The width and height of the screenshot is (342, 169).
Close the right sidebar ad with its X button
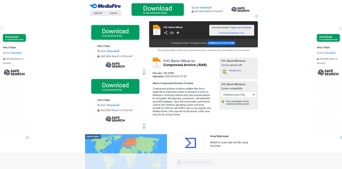pyautogui.click(x=340, y=29)
